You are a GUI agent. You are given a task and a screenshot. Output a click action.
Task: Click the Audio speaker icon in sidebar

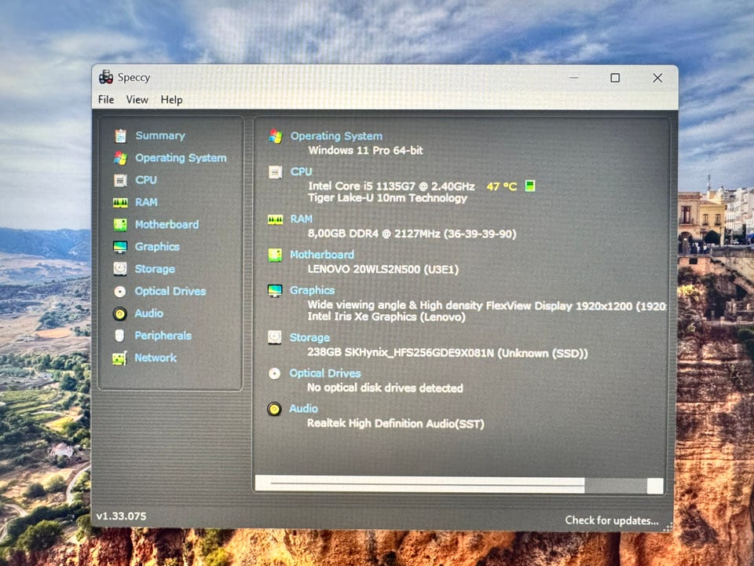click(x=119, y=314)
